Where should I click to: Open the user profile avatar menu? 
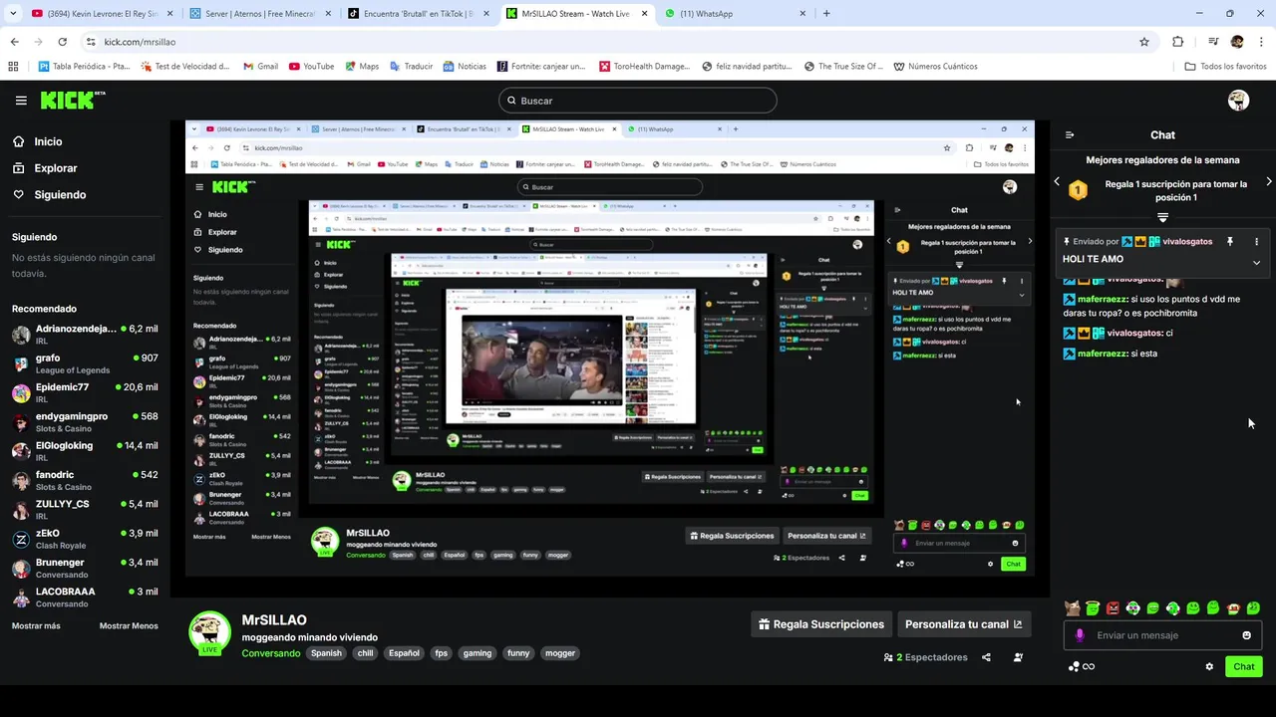(x=1238, y=100)
